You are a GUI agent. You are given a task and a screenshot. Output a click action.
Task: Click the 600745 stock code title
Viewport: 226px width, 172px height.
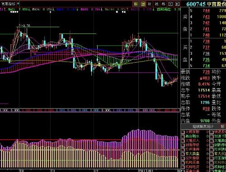[x=196, y=4]
